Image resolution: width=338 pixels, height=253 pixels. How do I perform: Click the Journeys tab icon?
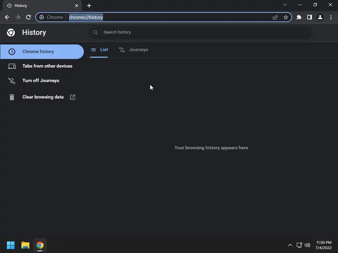(x=122, y=50)
